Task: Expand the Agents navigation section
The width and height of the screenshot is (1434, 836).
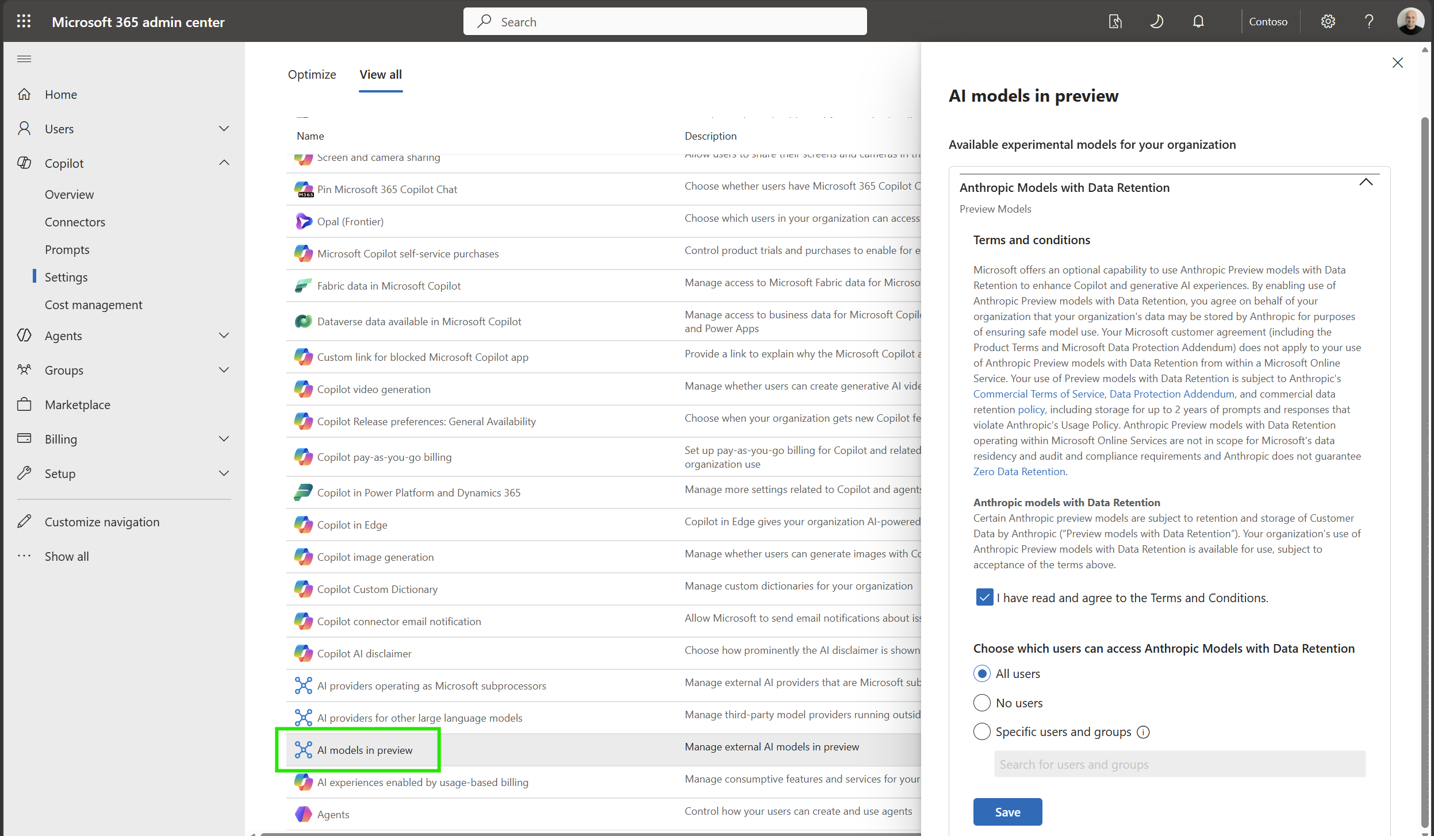Action: [224, 336]
